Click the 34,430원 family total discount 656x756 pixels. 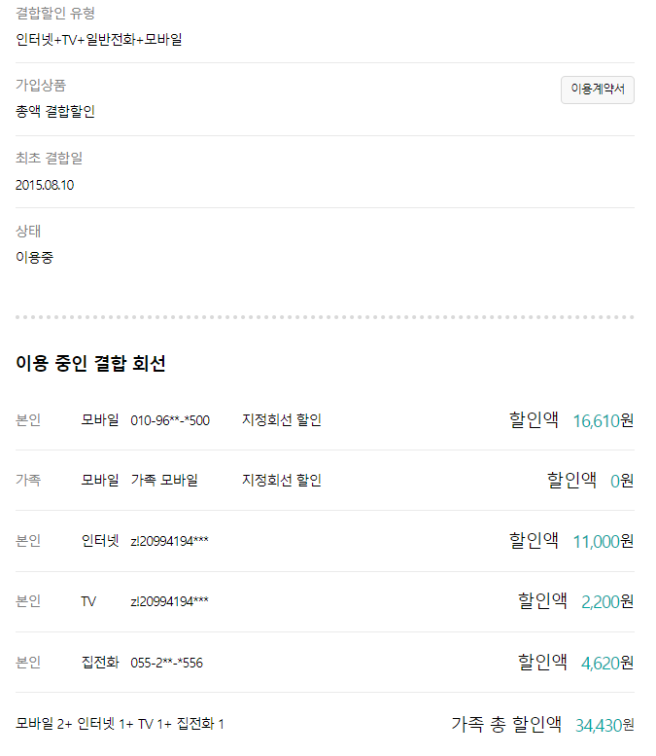[x=604, y=725]
